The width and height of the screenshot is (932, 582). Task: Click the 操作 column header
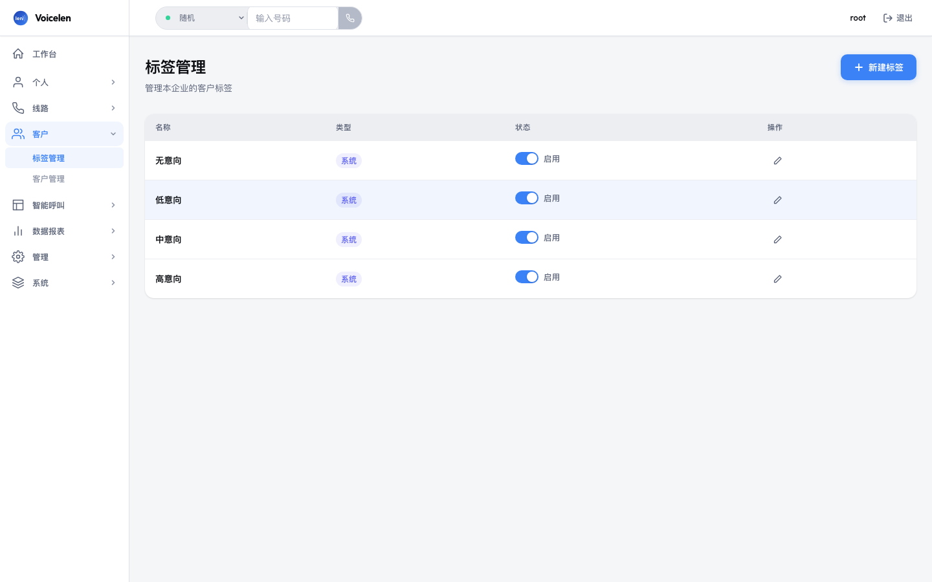point(775,127)
